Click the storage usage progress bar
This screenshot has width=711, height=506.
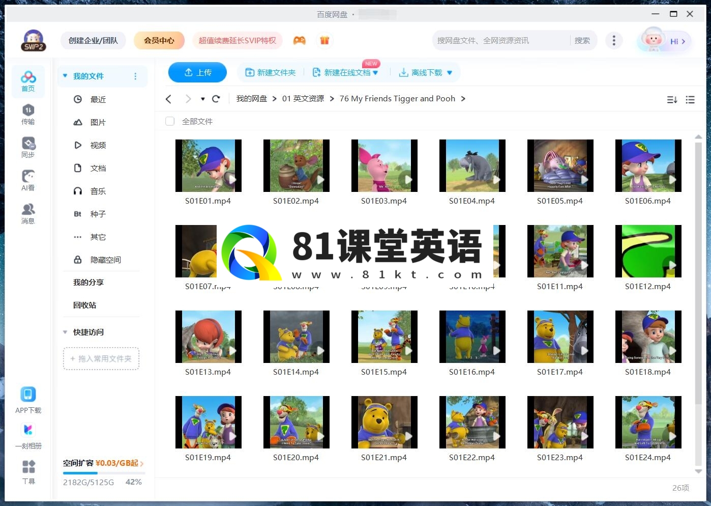pyautogui.click(x=104, y=473)
